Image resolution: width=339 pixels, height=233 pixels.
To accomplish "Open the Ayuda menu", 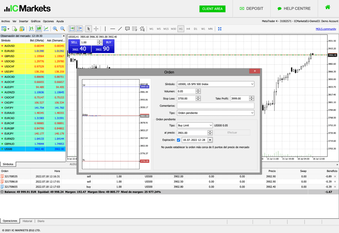I will point(60,21).
